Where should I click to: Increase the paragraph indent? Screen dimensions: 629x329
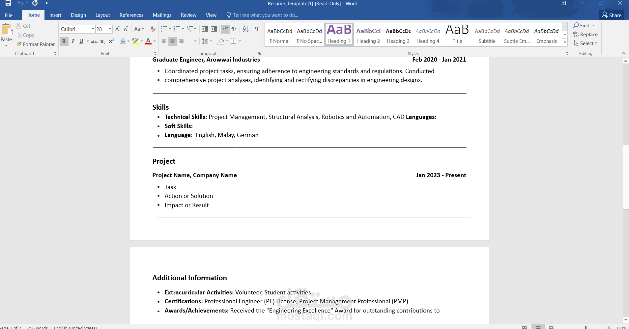(214, 29)
